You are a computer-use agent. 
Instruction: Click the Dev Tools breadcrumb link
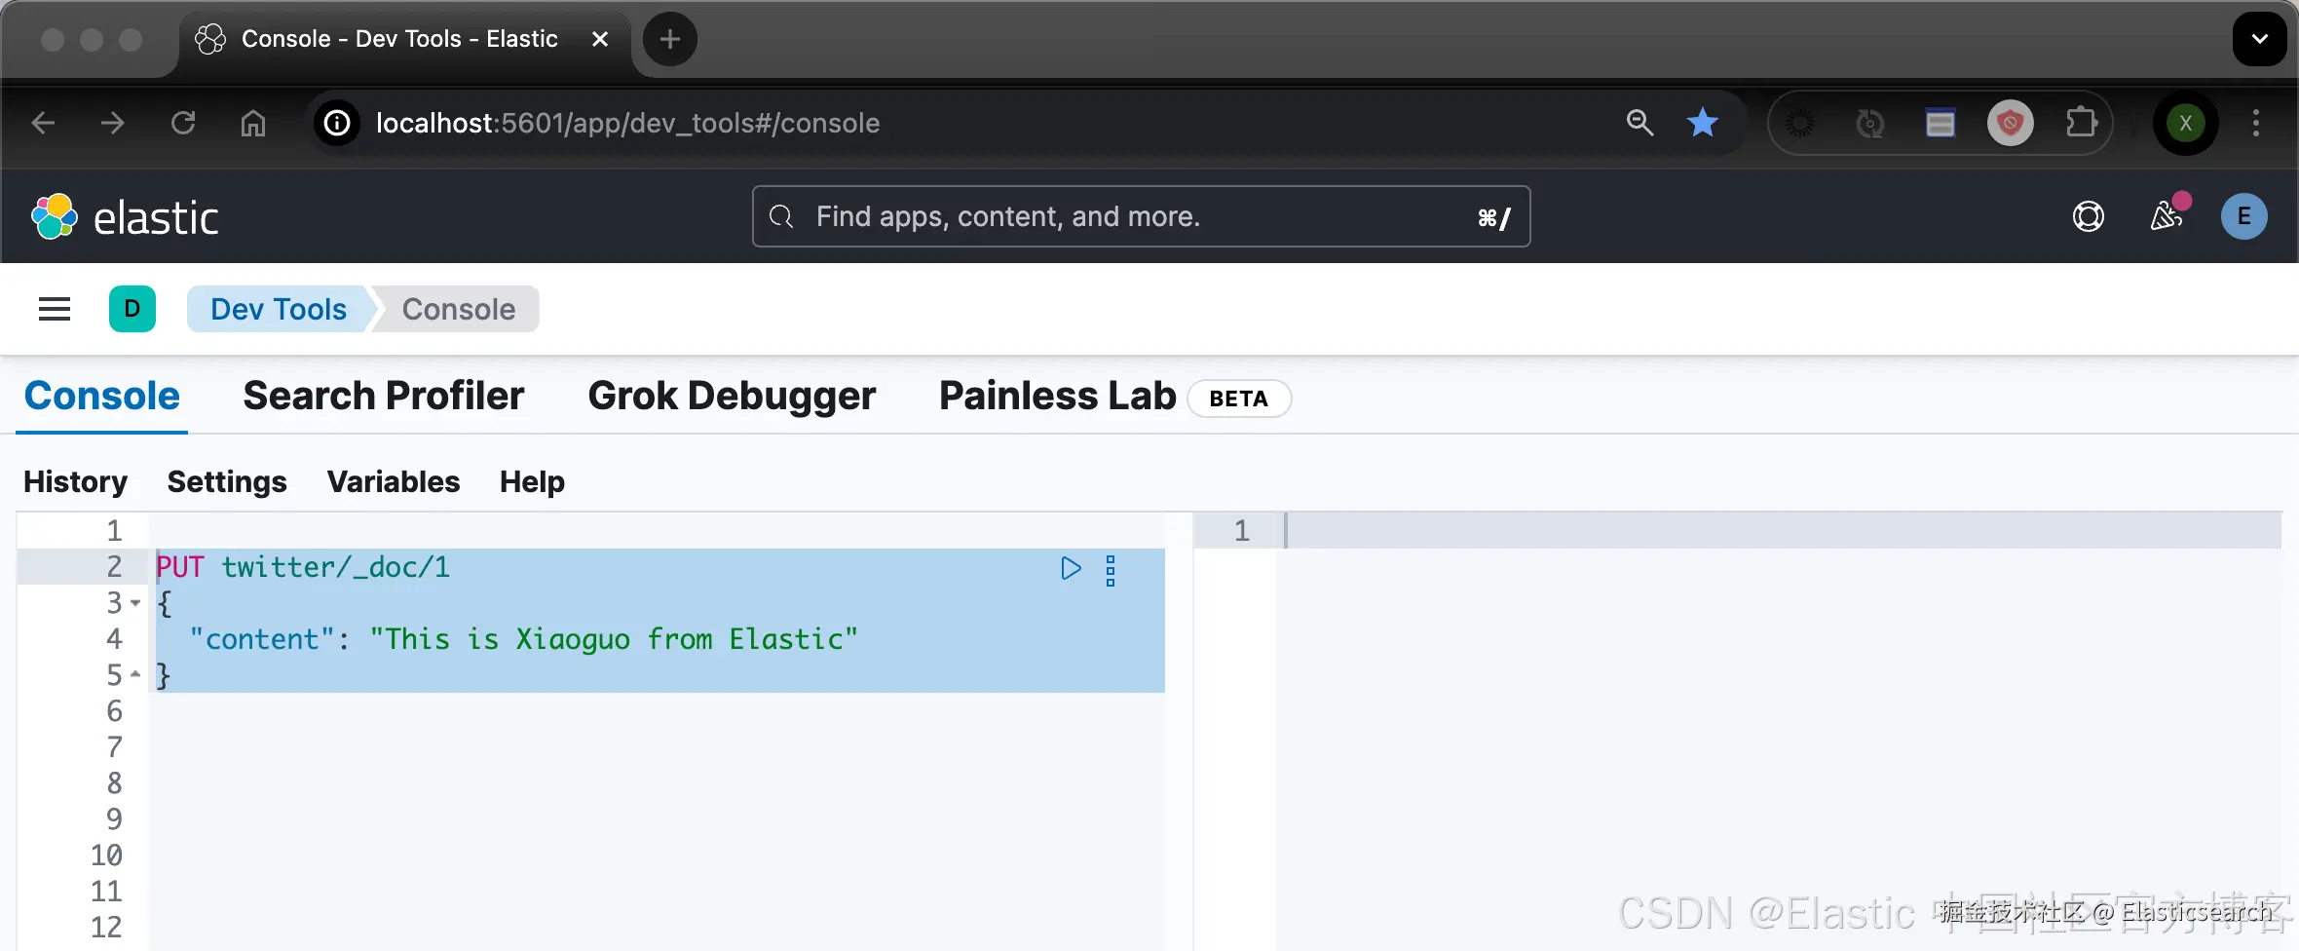(x=279, y=309)
